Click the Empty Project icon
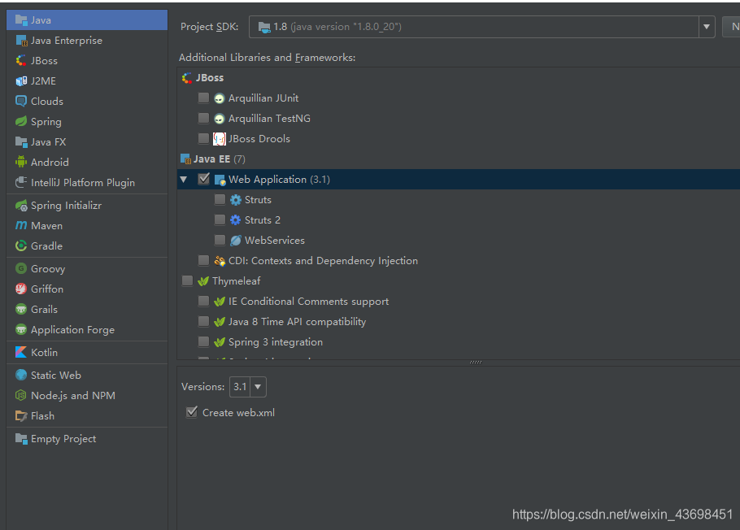This screenshot has height=530, width=740. click(x=21, y=439)
